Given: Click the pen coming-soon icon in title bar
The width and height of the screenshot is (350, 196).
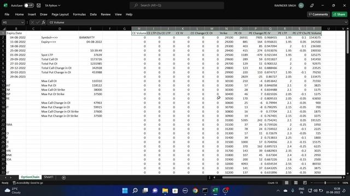Looking at the screenshot, I should coord(312,5).
